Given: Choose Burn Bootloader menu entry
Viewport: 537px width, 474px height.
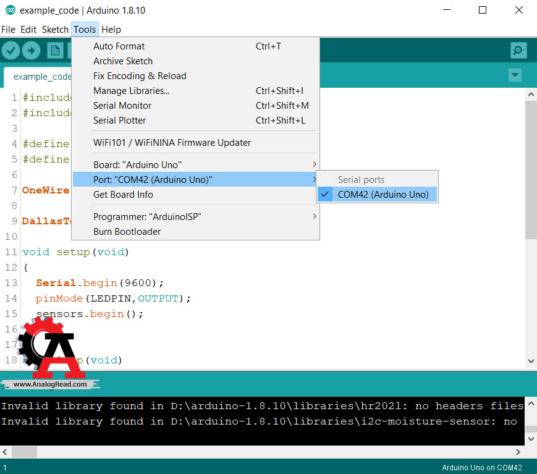Looking at the screenshot, I should 195,232.
